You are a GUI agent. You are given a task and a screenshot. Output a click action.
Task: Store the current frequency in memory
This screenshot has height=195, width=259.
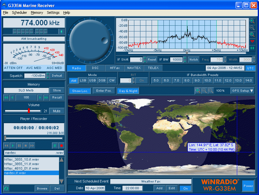tap(57, 90)
